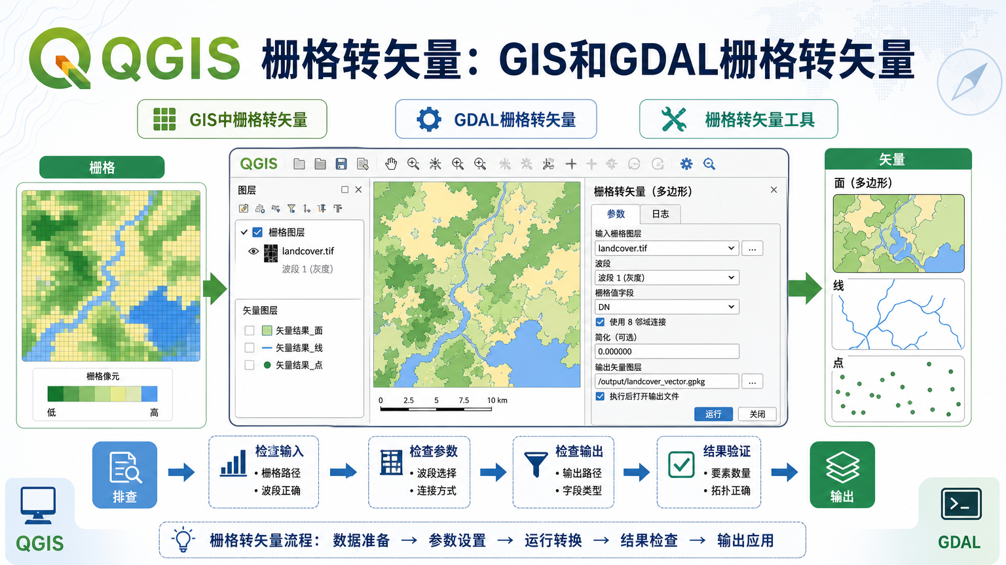Viewport: 1006px width, 565px height.
Task: Select the pan map hand tool
Action: pos(391,164)
